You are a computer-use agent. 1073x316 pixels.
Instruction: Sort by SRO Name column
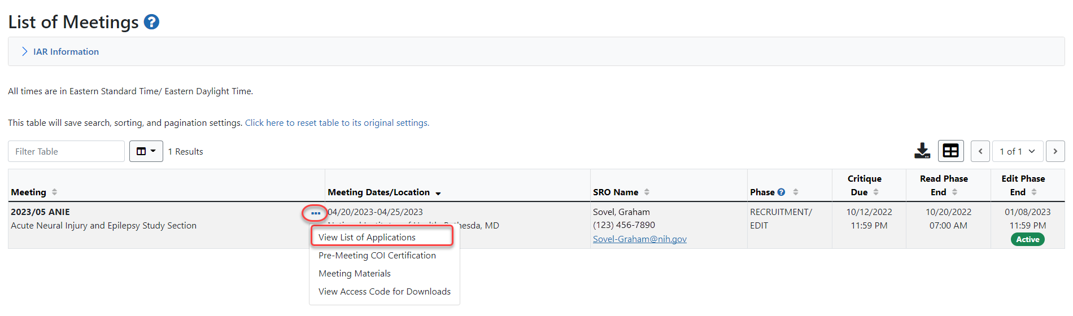click(x=647, y=192)
